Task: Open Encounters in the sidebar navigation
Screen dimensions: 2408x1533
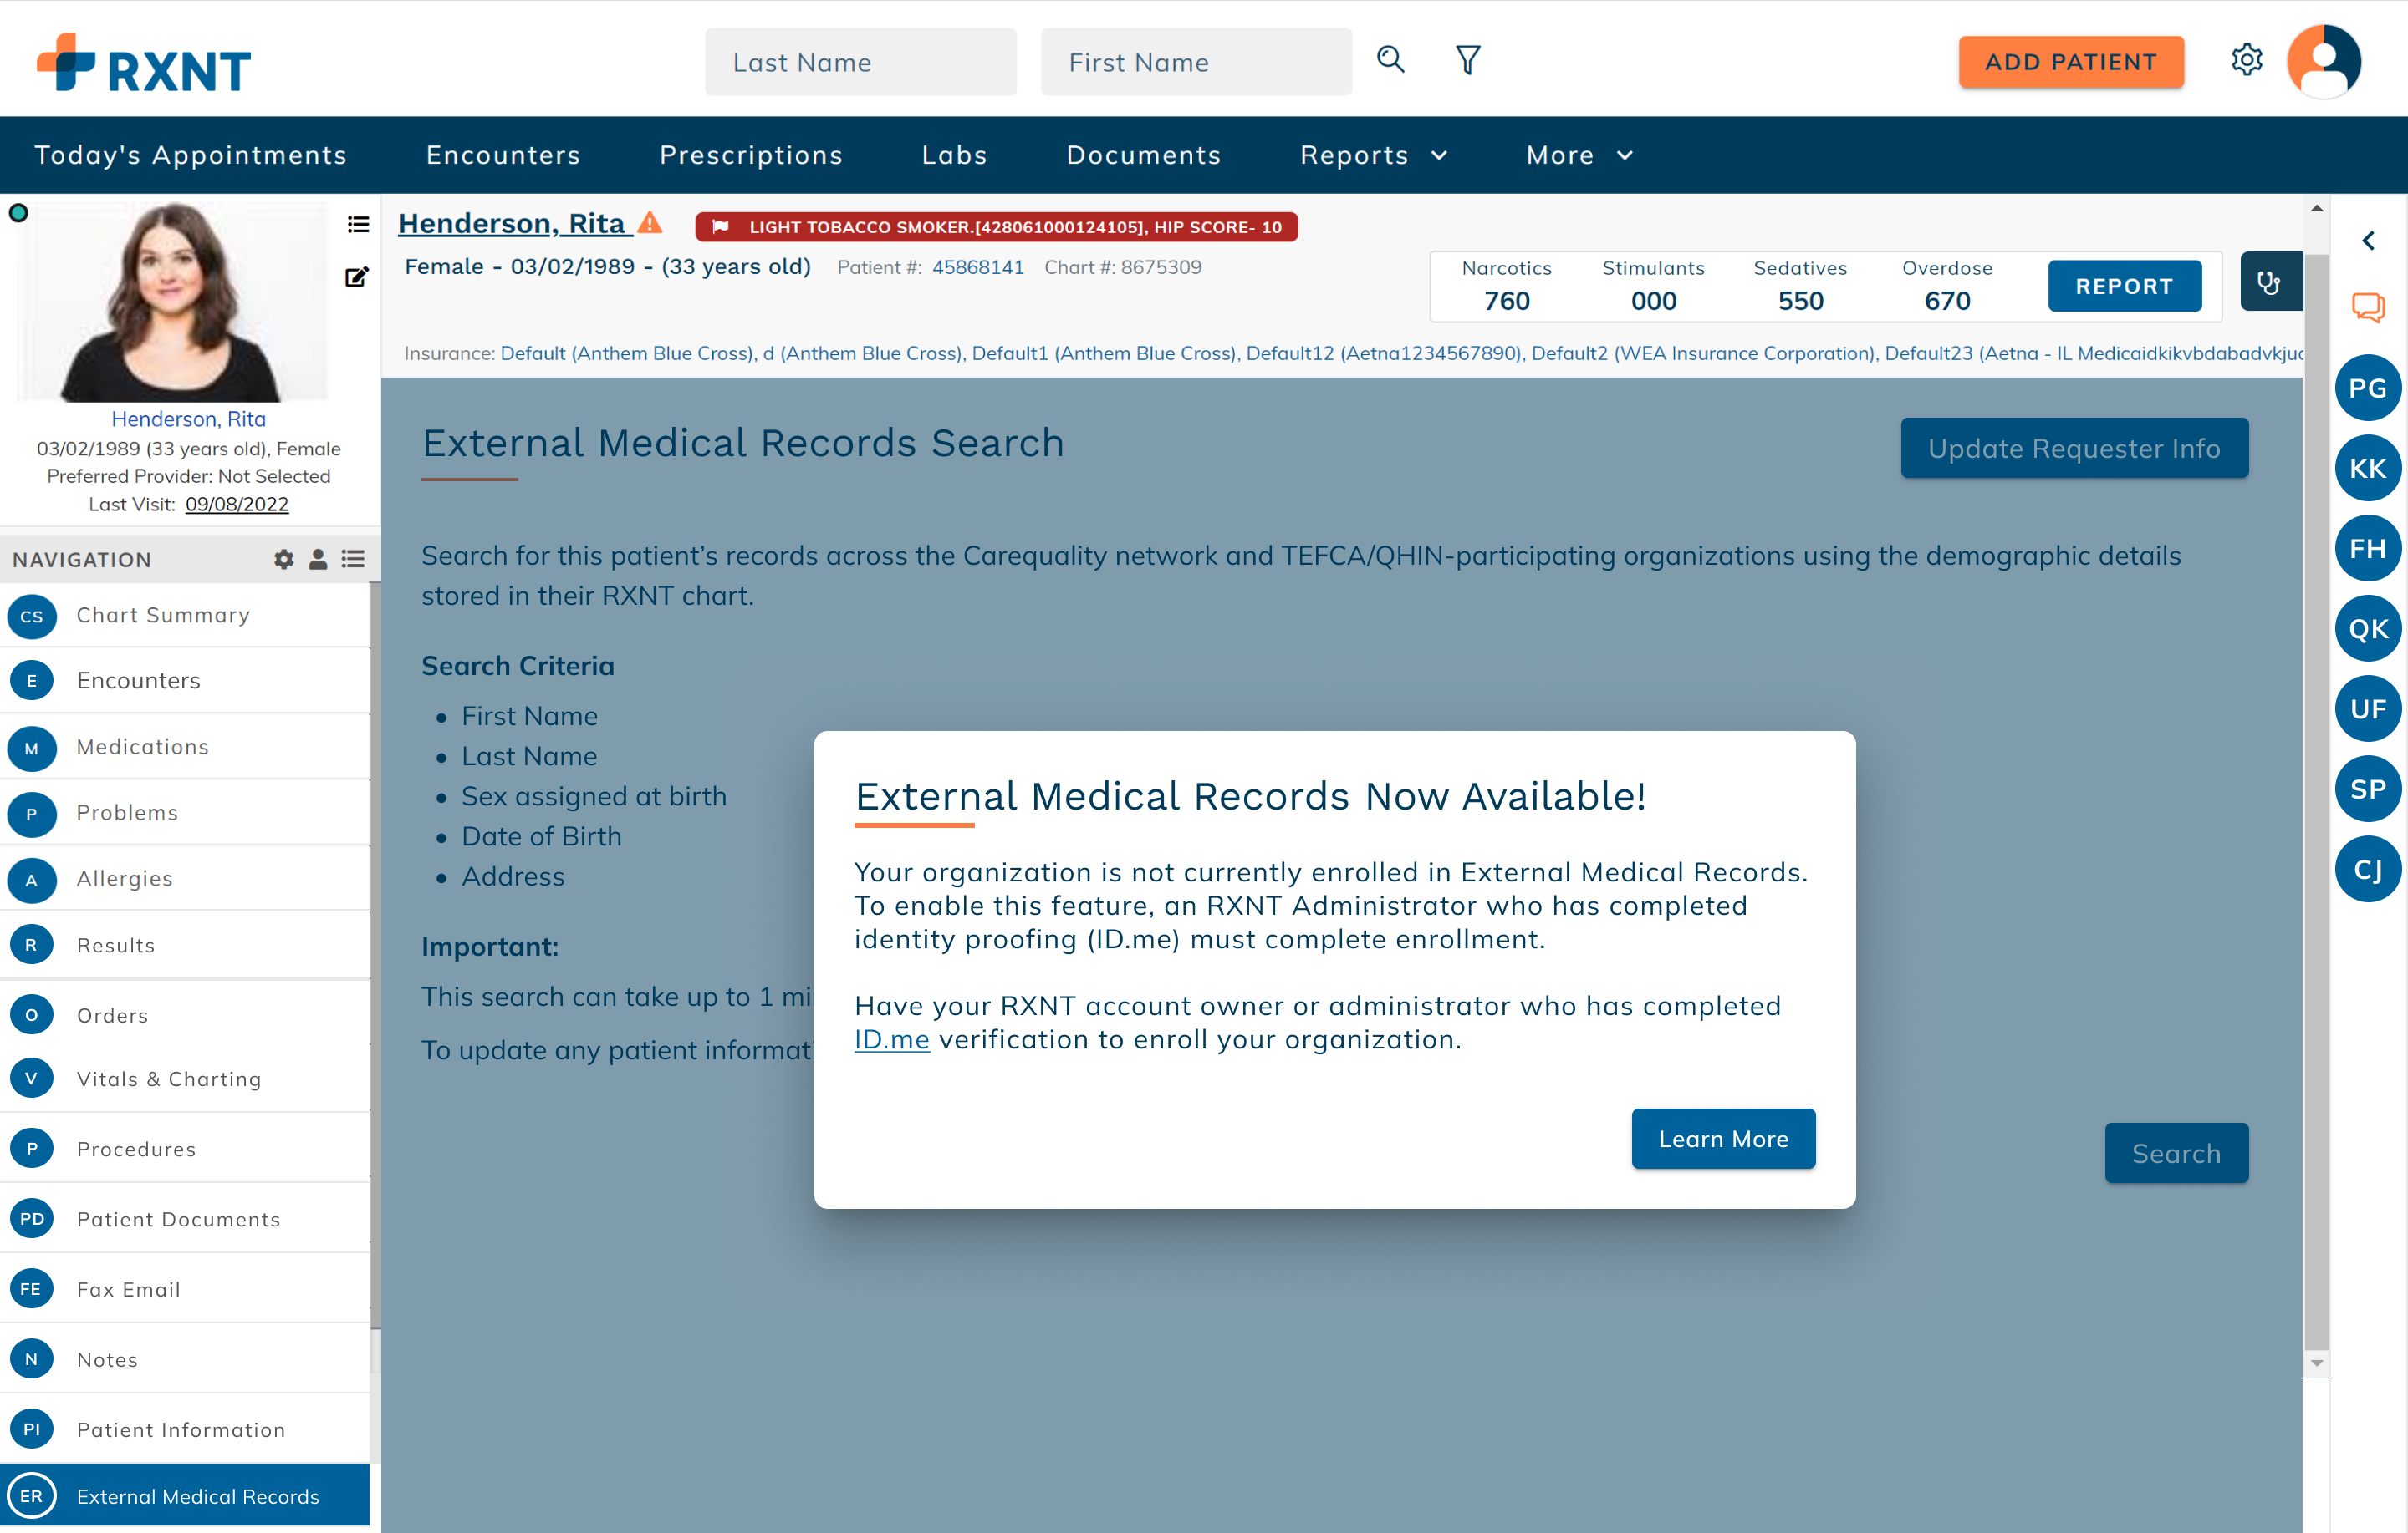Action: point(185,681)
